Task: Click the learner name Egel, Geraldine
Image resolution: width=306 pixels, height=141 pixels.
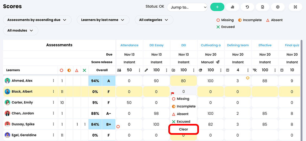Action: click(x=24, y=135)
